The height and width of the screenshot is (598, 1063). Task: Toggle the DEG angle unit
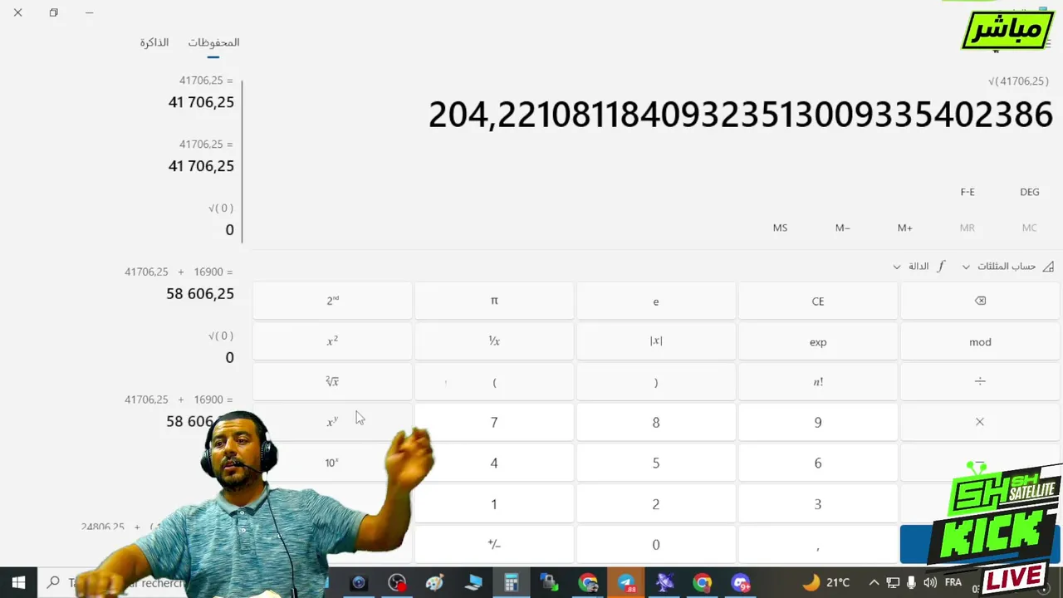1030,192
